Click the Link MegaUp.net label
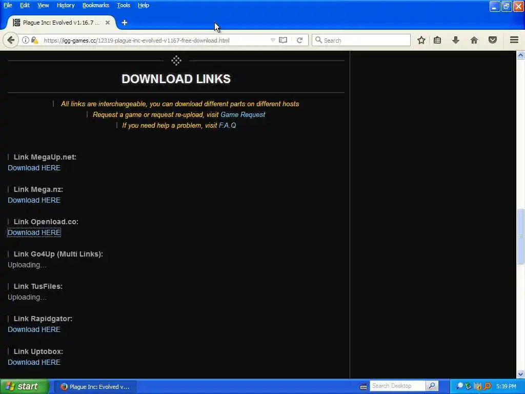525x394 pixels. coord(45,157)
